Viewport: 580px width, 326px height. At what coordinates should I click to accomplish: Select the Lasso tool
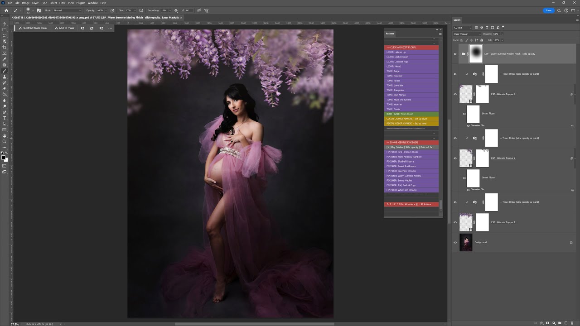point(5,35)
